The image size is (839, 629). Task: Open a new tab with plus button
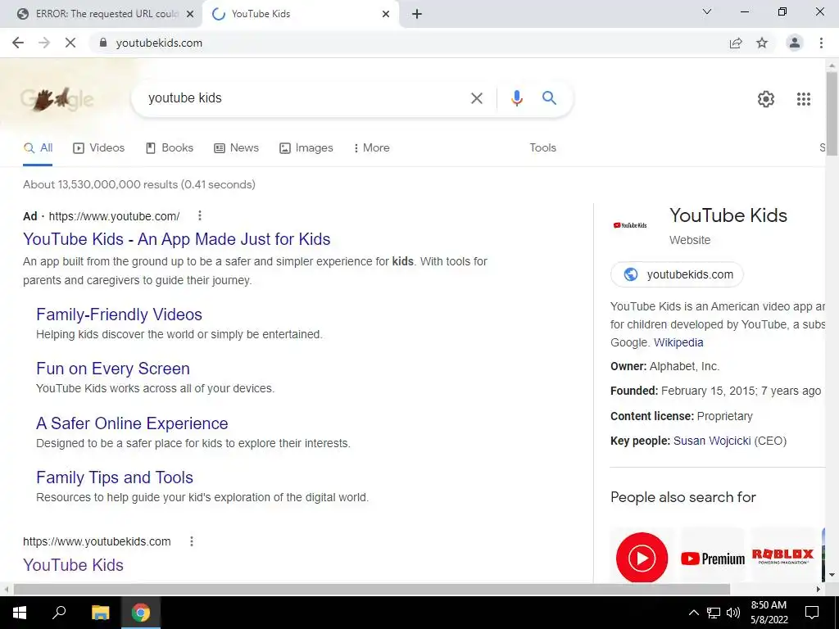point(417,14)
